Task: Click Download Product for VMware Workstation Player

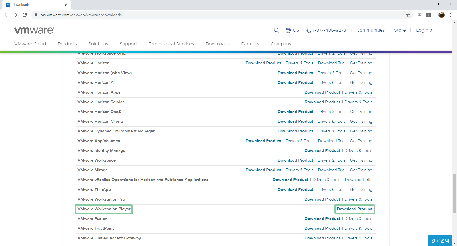Action: [x=354, y=209]
